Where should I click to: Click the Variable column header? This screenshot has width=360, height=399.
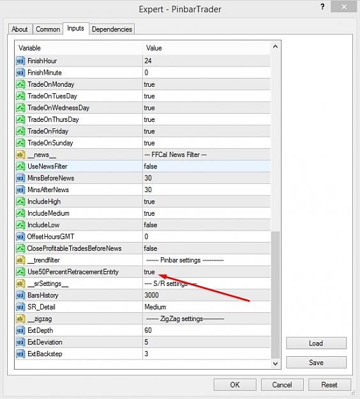79,48
